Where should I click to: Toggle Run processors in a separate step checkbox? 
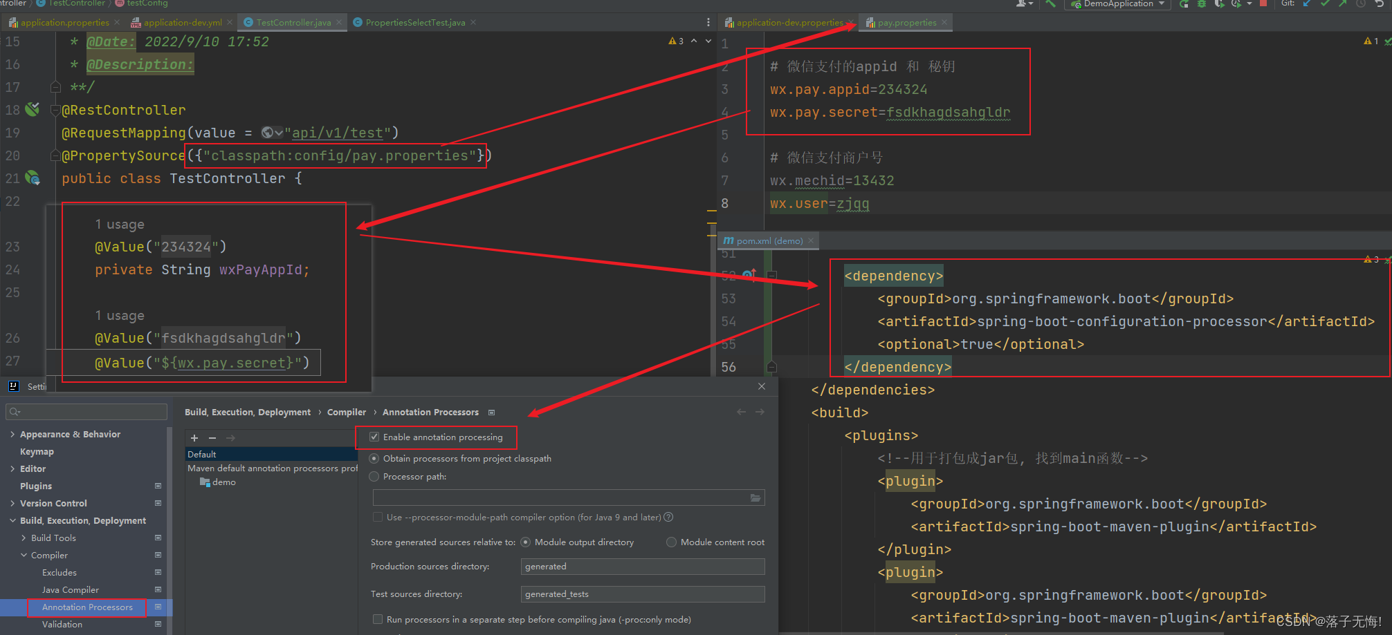click(378, 619)
